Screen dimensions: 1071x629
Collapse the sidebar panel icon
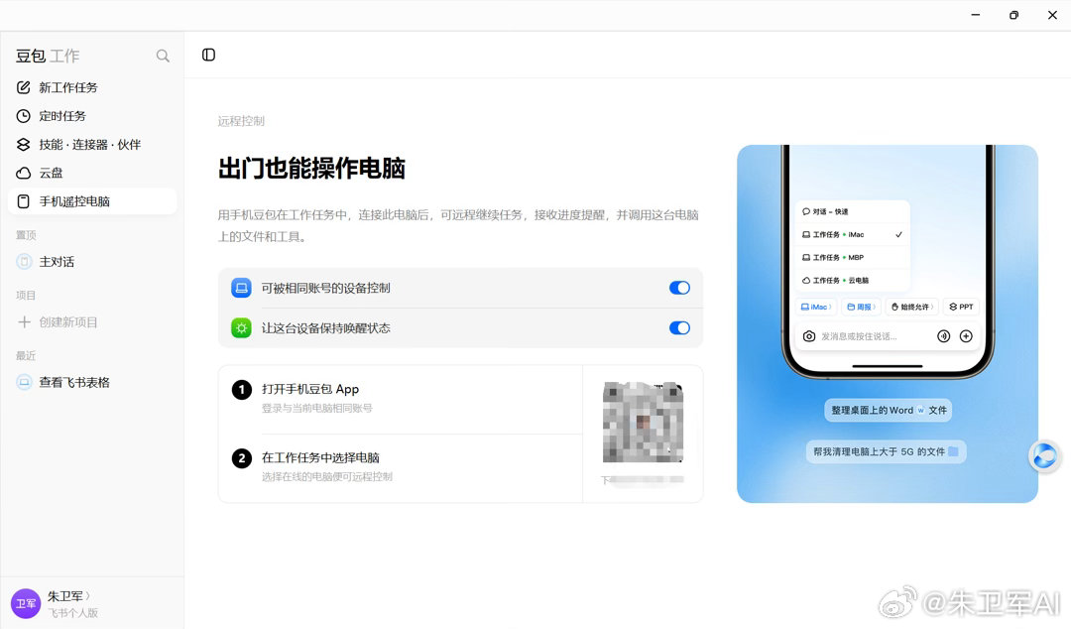208,55
